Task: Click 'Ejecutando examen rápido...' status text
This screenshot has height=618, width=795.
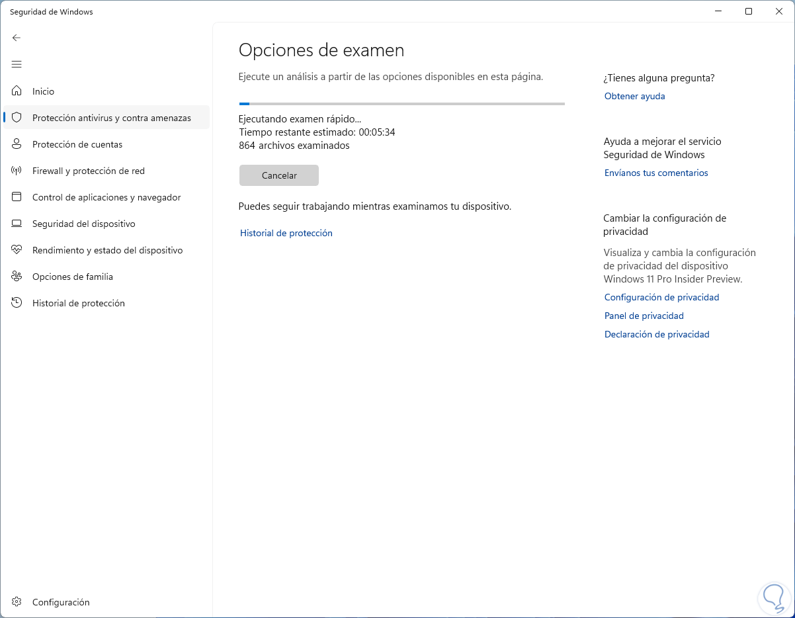Action: 300,119
